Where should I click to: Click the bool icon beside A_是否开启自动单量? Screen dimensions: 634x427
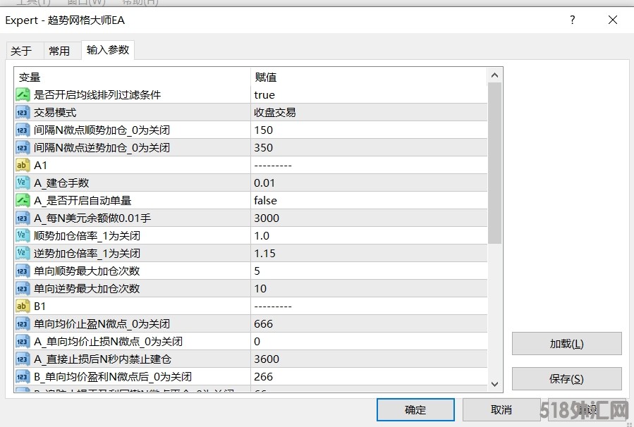tap(23, 200)
